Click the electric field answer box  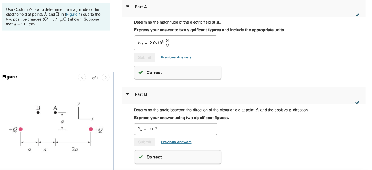coord(175,43)
